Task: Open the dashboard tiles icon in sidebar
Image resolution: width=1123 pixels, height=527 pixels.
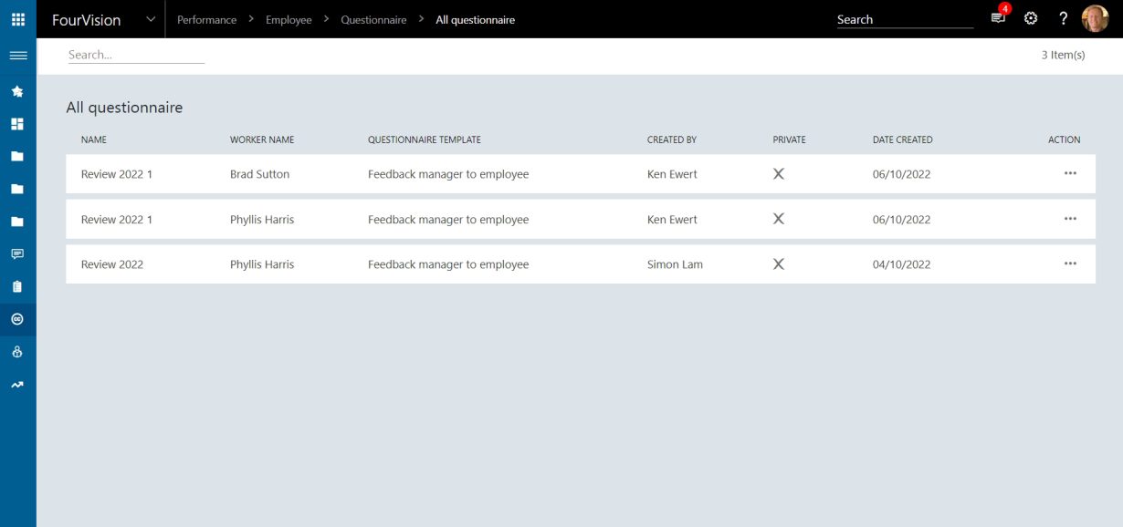Action: [x=17, y=123]
